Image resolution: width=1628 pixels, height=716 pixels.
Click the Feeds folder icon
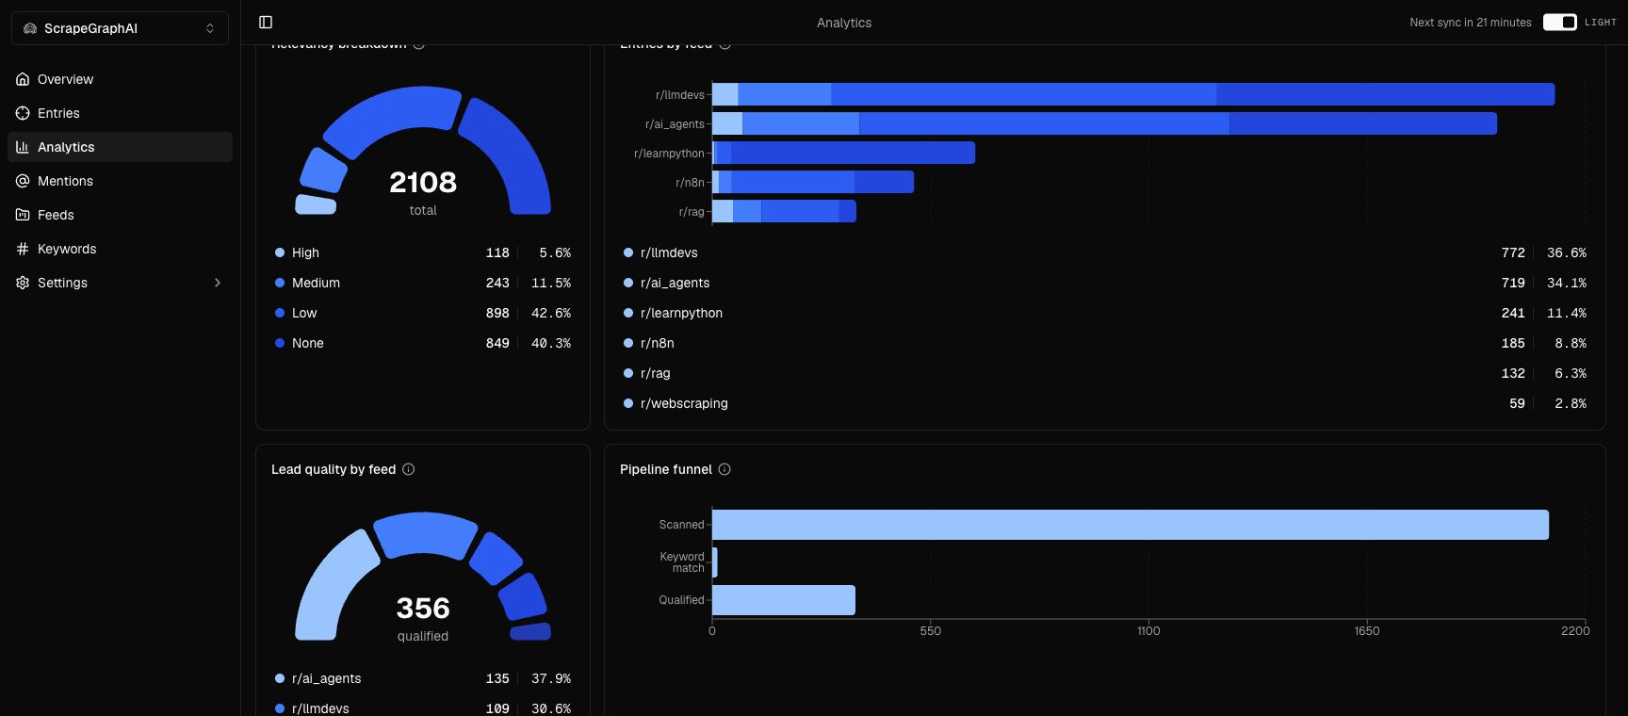23,215
